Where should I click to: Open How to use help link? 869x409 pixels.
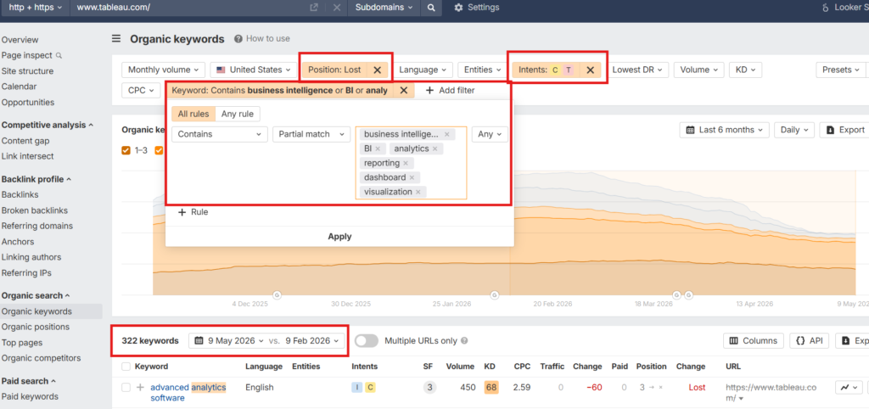pos(262,39)
